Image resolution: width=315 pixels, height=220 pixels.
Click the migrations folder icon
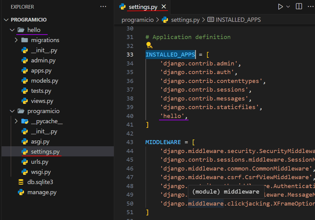(25, 40)
